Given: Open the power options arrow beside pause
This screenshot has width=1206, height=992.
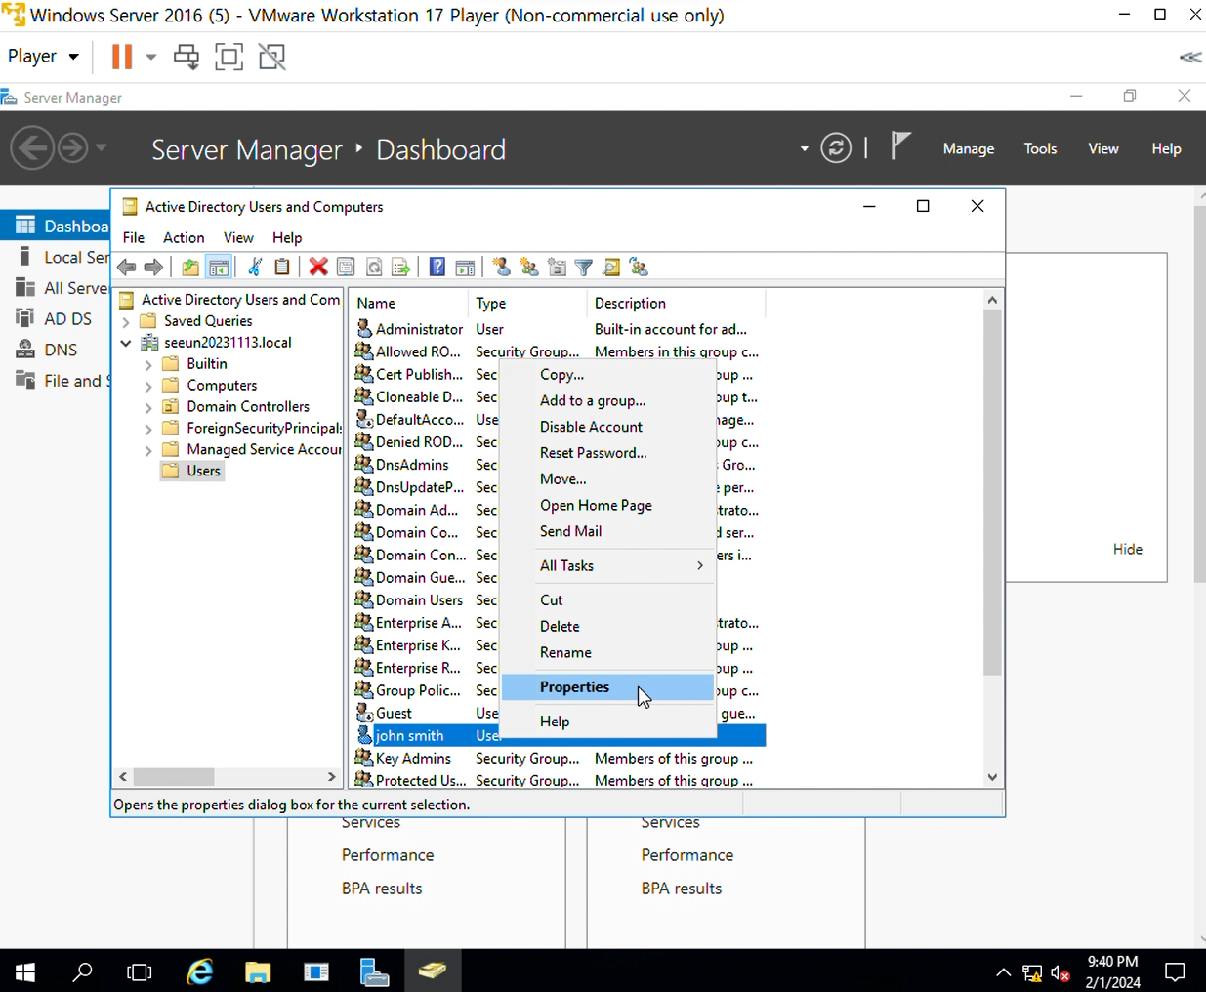Looking at the screenshot, I should 150,57.
